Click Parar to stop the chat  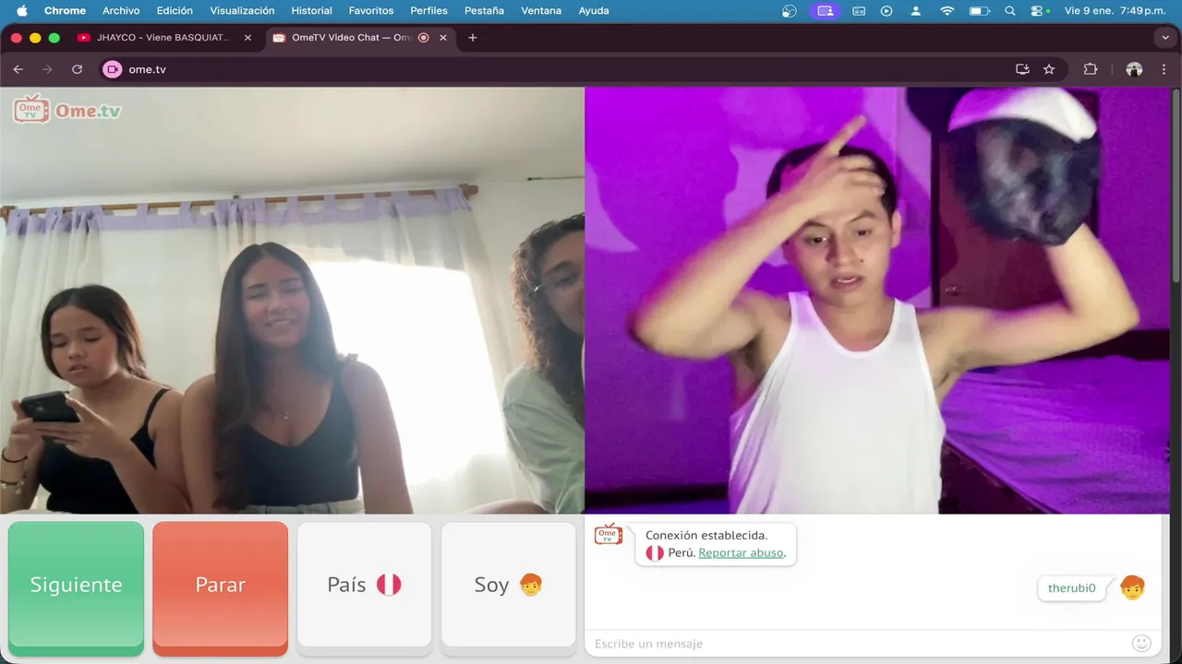220,588
